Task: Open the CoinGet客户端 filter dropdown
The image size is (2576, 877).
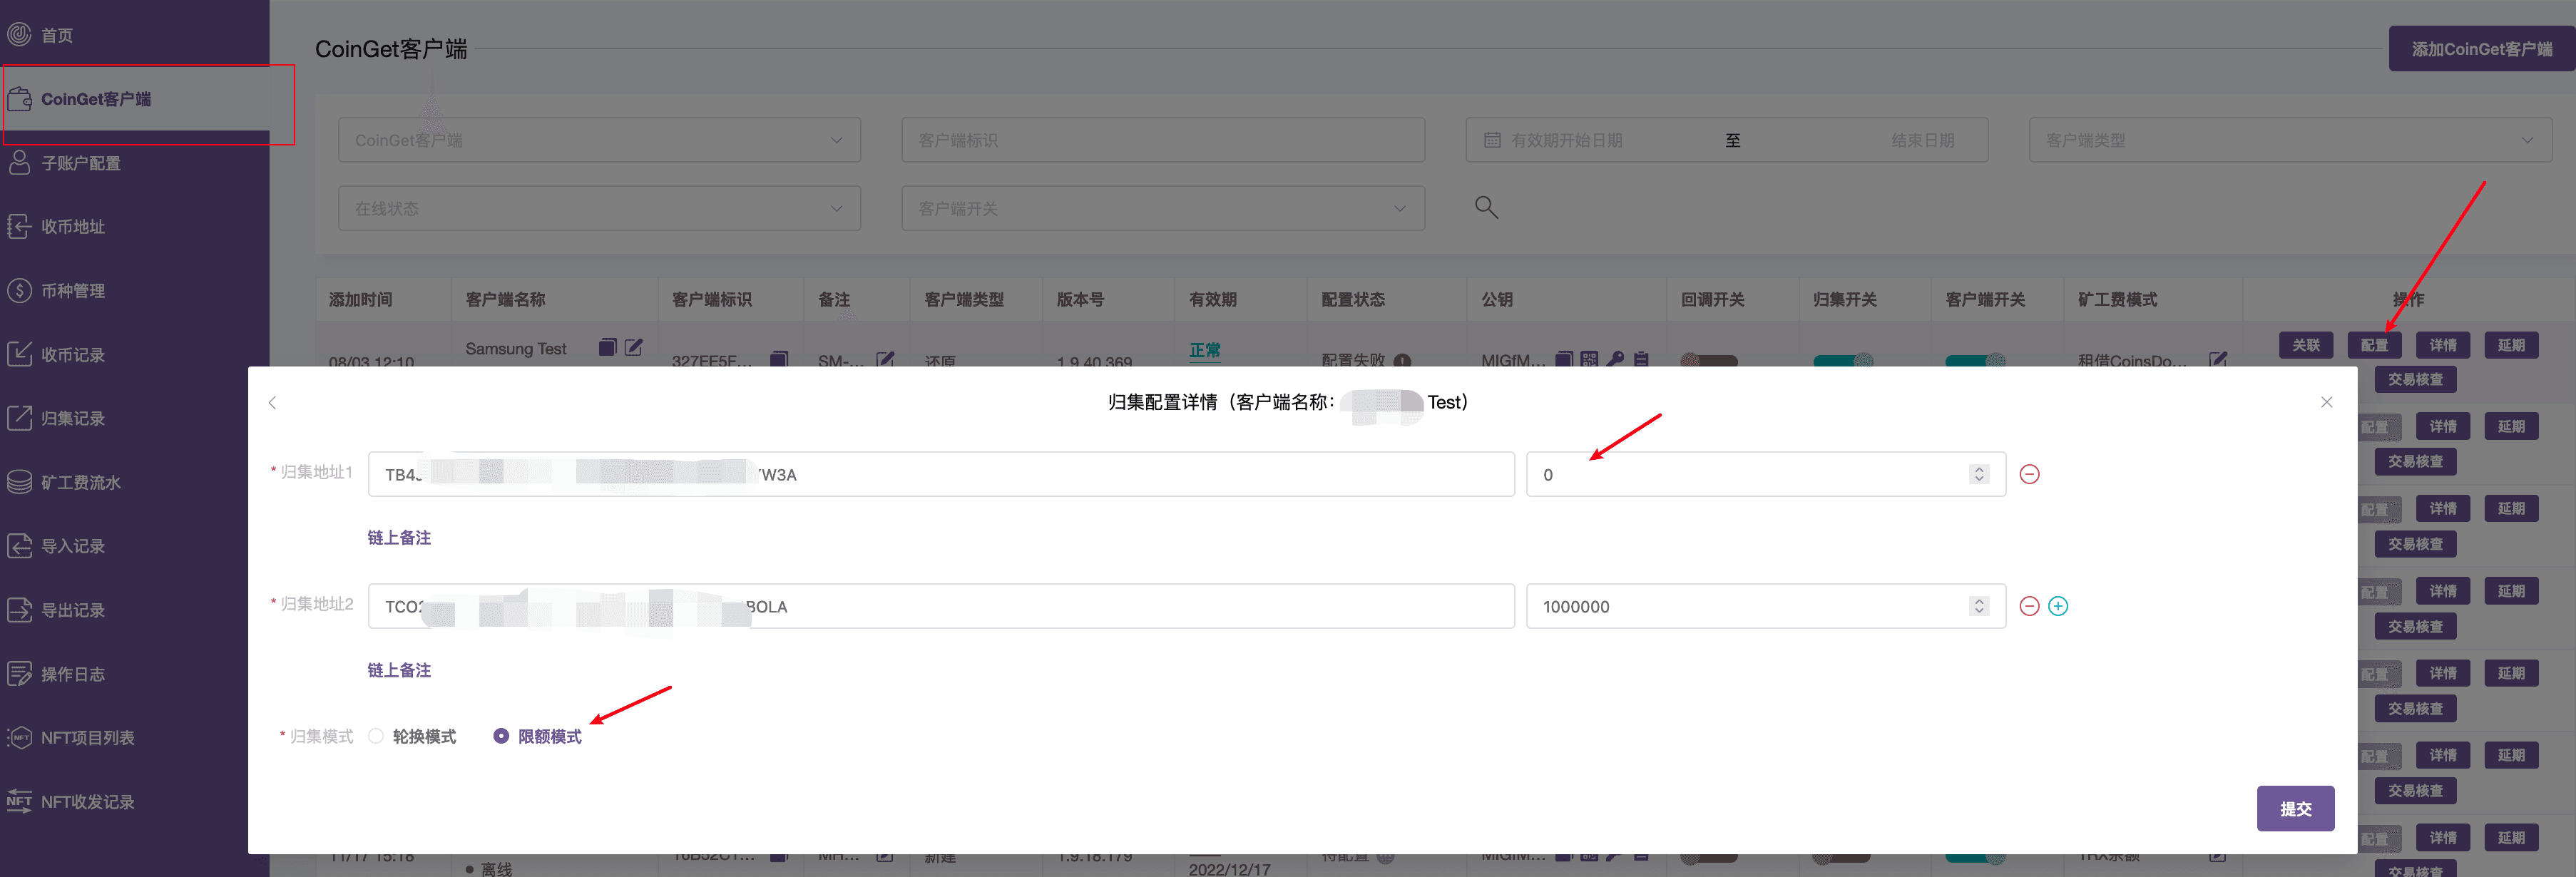Action: 599,140
